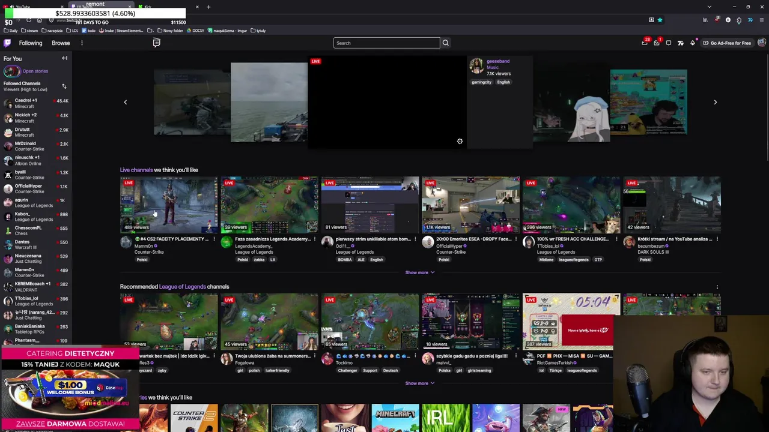Open the Live channels heading link
The height and width of the screenshot is (432, 769).
(136, 170)
